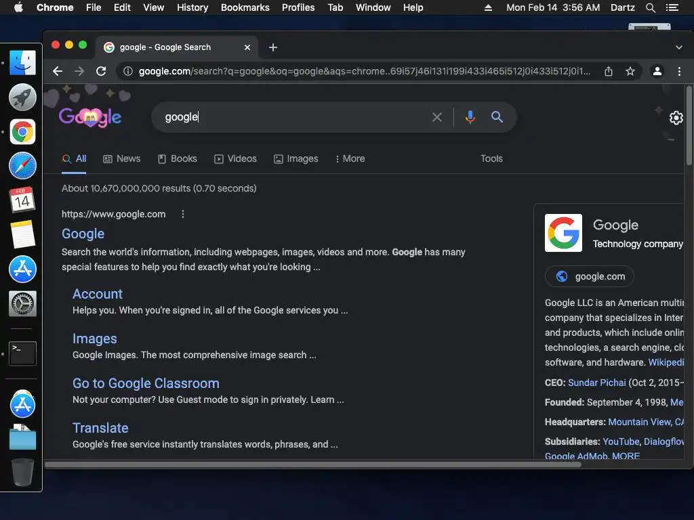Reload the current page
The image size is (694, 520).
coord(101,71)
